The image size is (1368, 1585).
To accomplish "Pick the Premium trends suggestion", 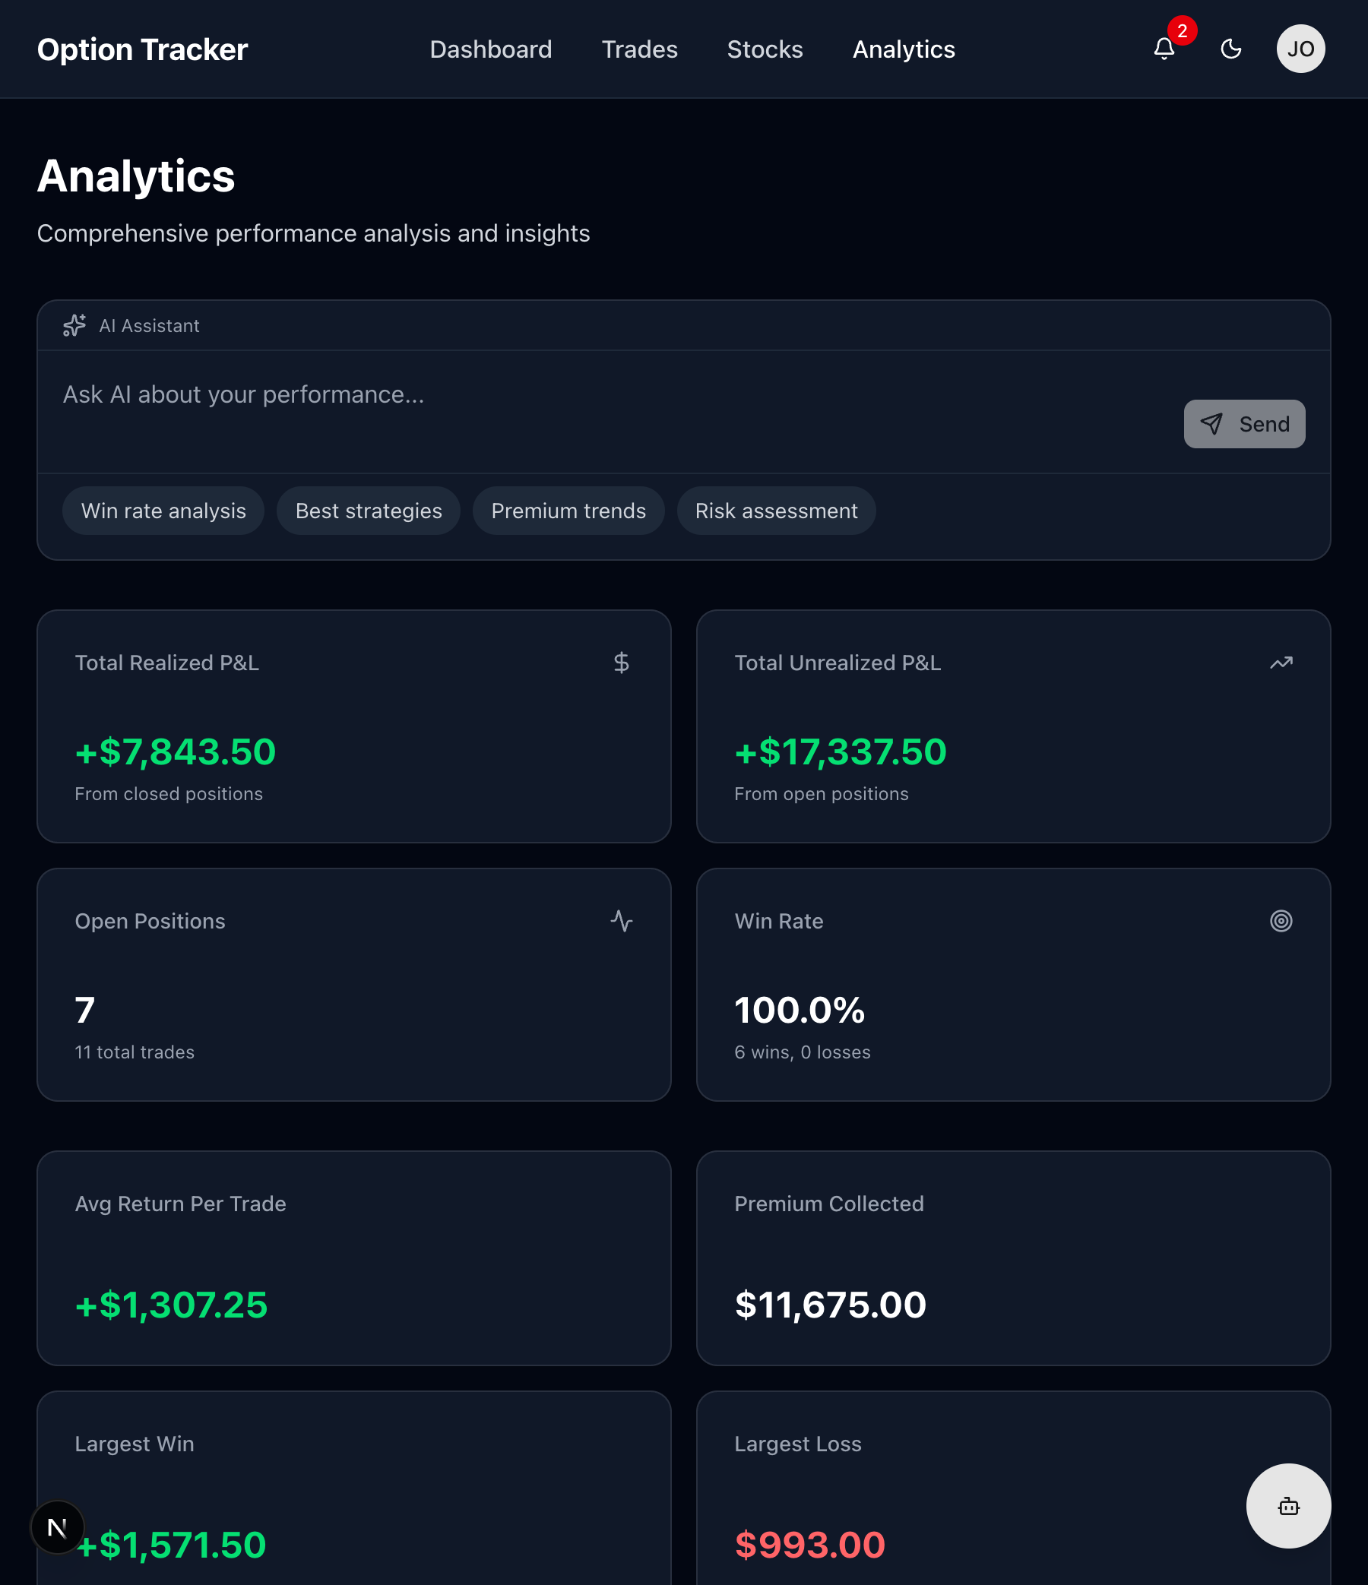I will (568, 511).
